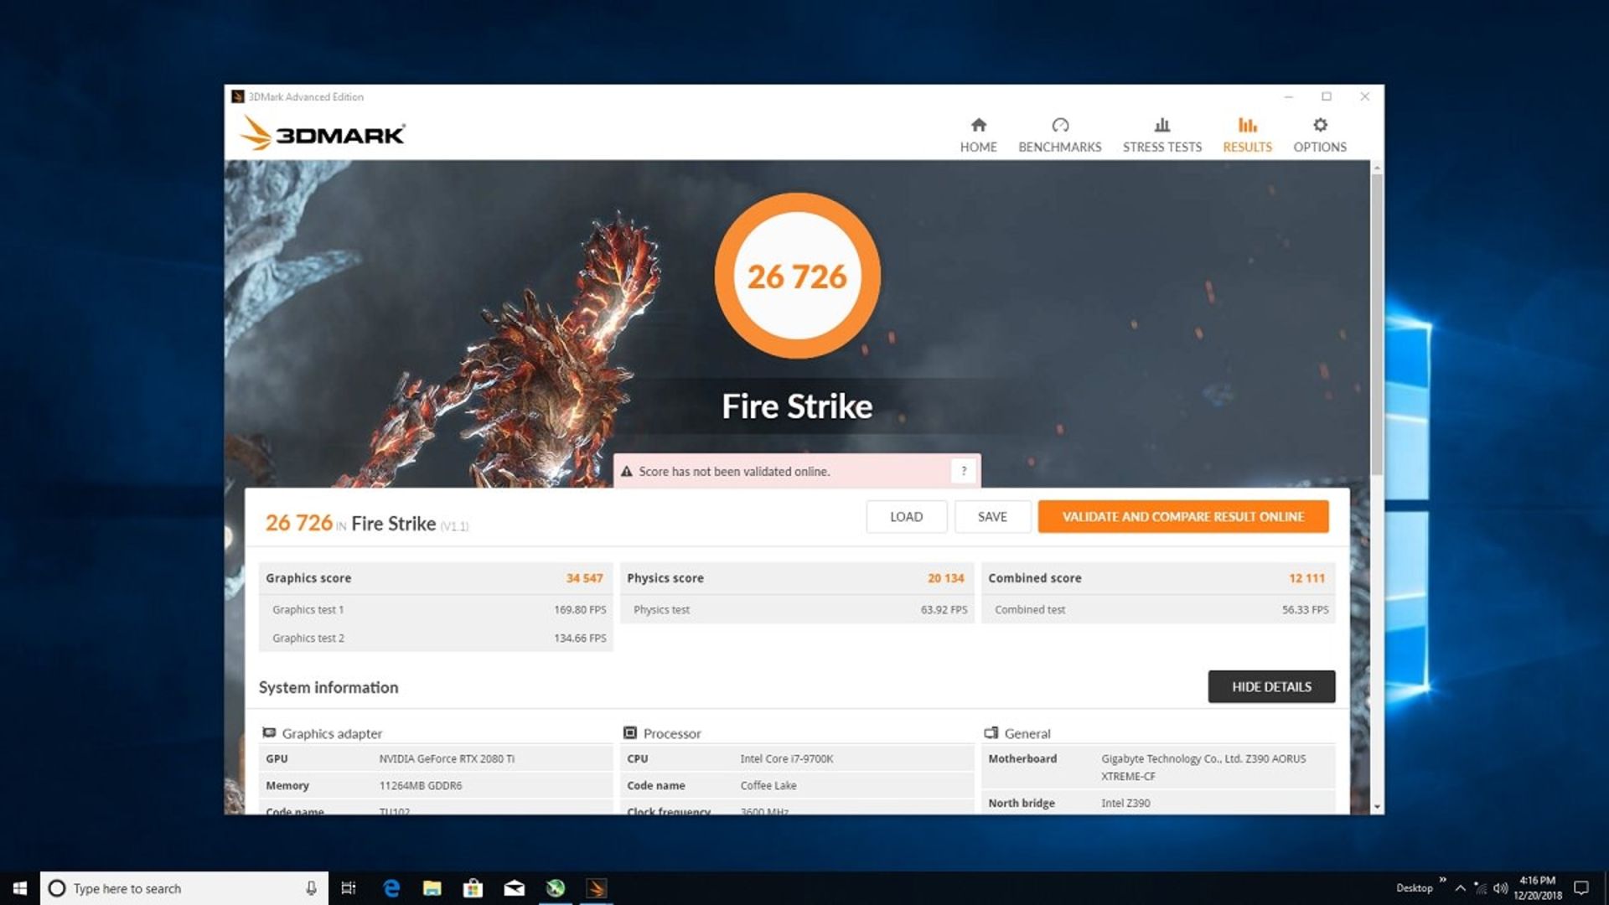Click the Combined test 56.33 FPS row
The height and width of the screenshot is (905, 1609).
pos(1158,610)
